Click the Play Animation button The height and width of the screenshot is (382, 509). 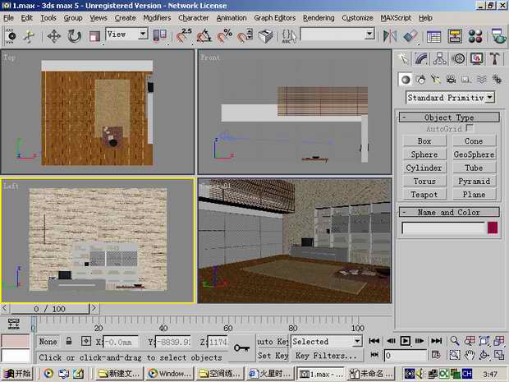click(405, 341)
